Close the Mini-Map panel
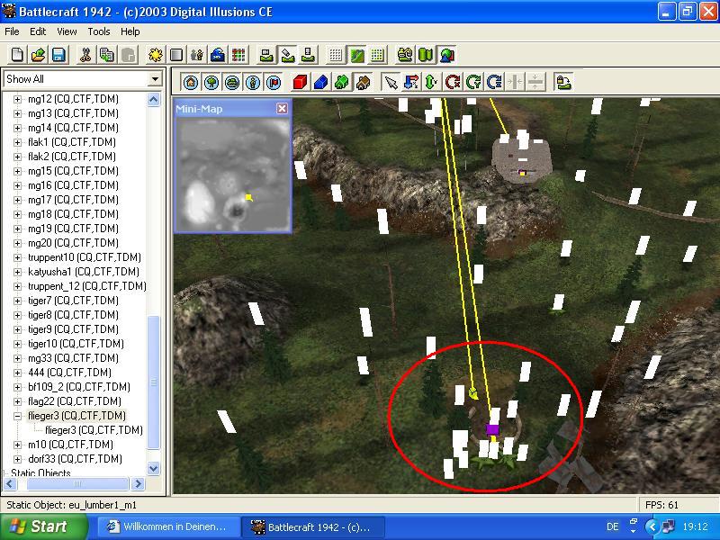 (282, 108)
